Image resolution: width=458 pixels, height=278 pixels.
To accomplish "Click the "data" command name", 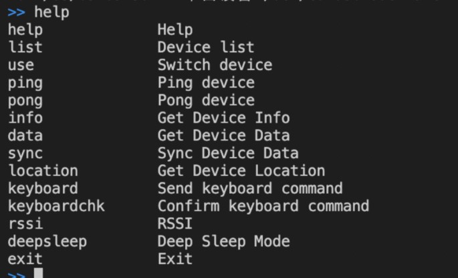I will [25, 136].
